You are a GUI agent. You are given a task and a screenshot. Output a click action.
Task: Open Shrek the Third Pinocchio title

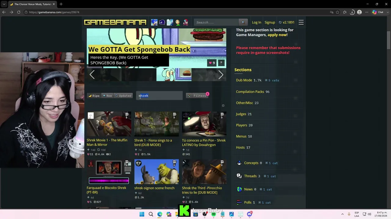pyautogui.click(x=202, y=190)
